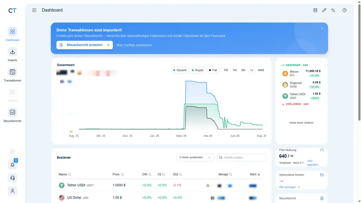The width and height of the screenshot is (361, 203).
Task: Click the 1.0000 $ price cell
Action: [119, 185]
